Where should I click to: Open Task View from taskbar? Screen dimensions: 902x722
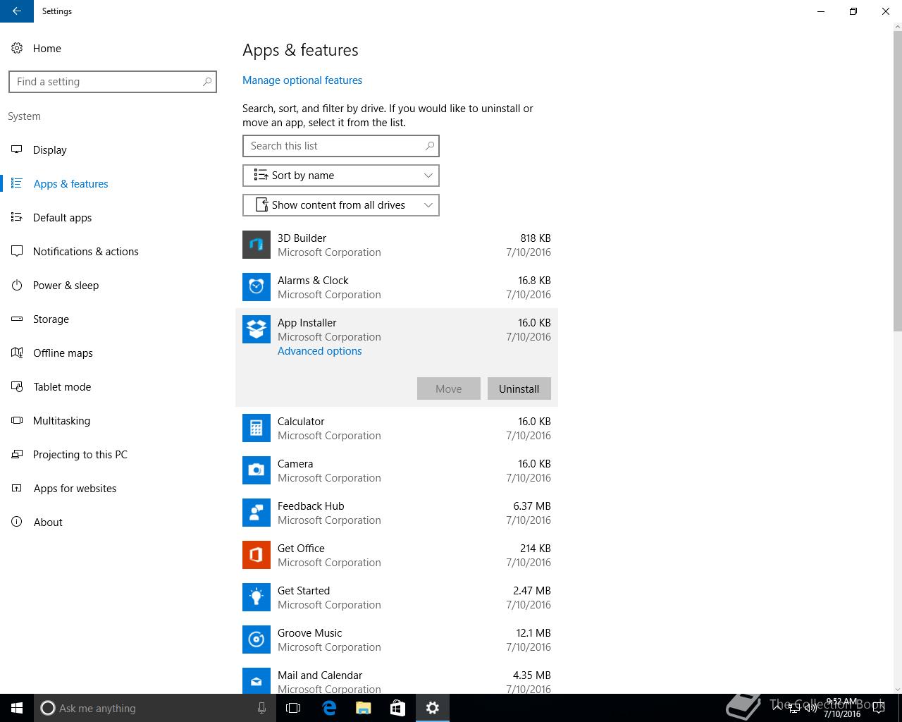pos(293,708)
